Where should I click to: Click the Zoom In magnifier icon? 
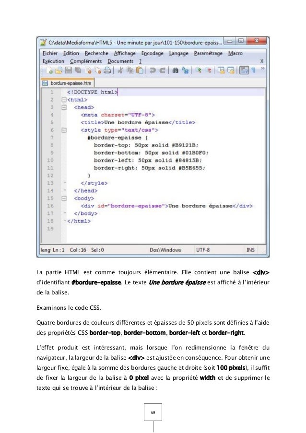point(198,70)
